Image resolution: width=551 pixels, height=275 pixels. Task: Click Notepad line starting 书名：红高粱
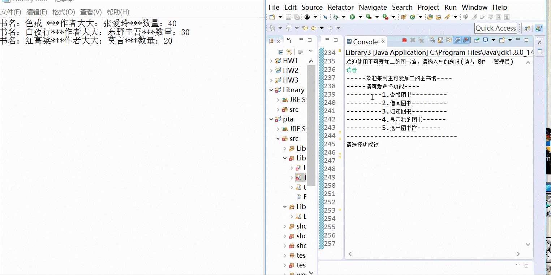tap(86, 41)
